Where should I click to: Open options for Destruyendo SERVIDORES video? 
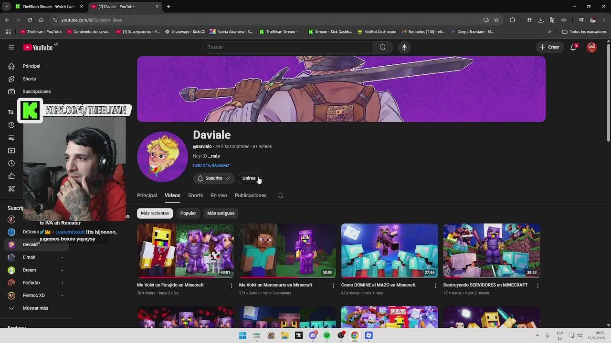(x=537, y=286)
